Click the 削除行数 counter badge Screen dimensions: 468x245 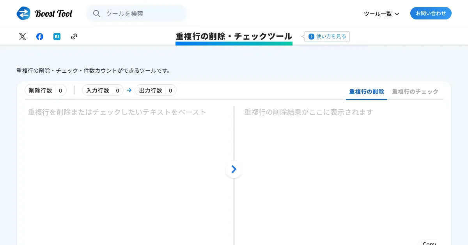tap(46, 90)
